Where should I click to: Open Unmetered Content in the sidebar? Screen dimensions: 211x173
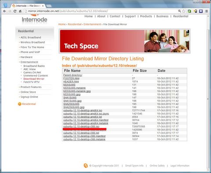pos(36,75)
